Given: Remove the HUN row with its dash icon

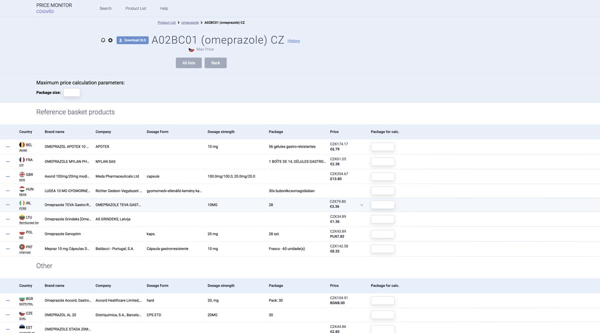Looking at the screenshot, I should pyautogui.click(x=7, y=191).
